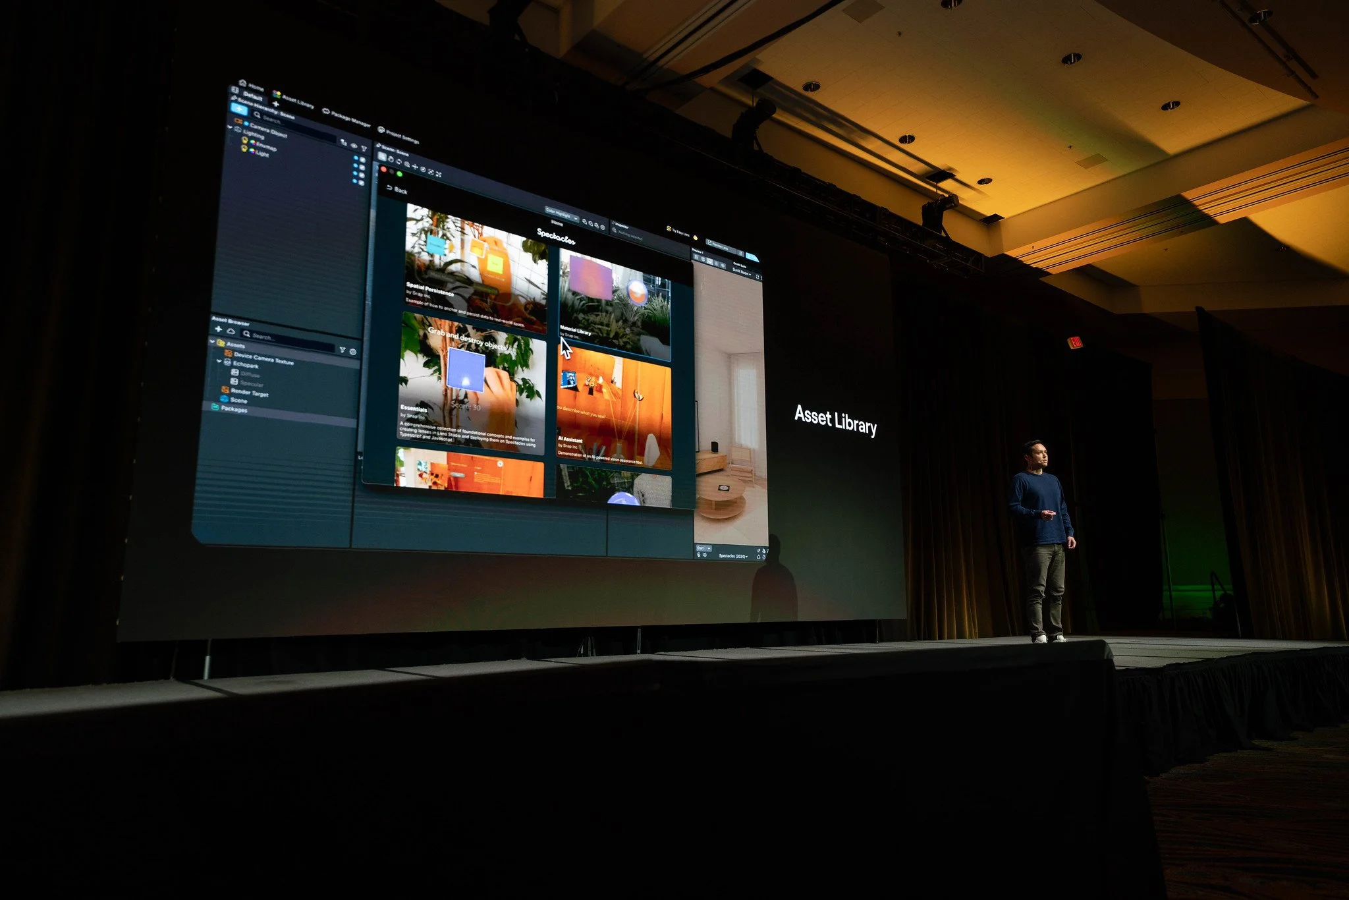Click the filter icon in Scene Hierarchy
1349x900 pixels.
click(364, 149)
